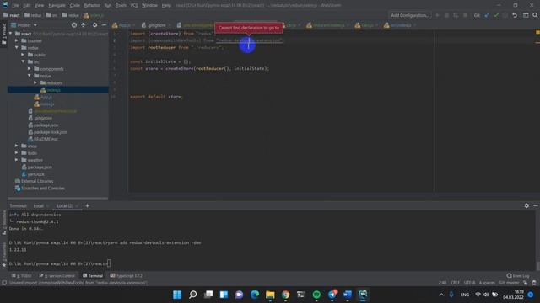
Task: Open Project panel settings gear
Action: (x=94, y=25)
